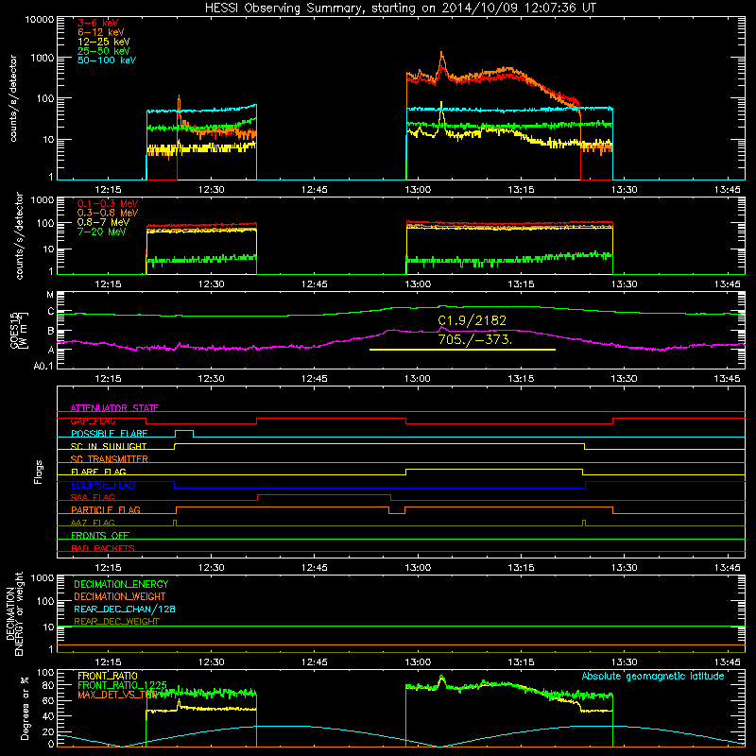The width and height of the screenshot is (756, 756).
Task: Select the SC_TRANSMITTER flag label
Action: (x=109, y=459)
